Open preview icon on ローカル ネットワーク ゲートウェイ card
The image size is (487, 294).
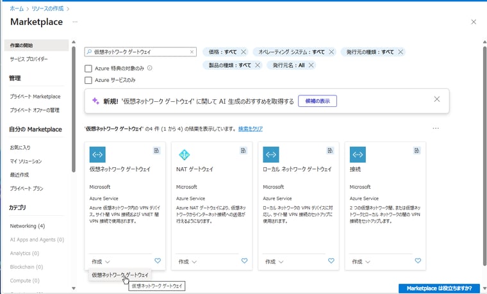(330, 151)
